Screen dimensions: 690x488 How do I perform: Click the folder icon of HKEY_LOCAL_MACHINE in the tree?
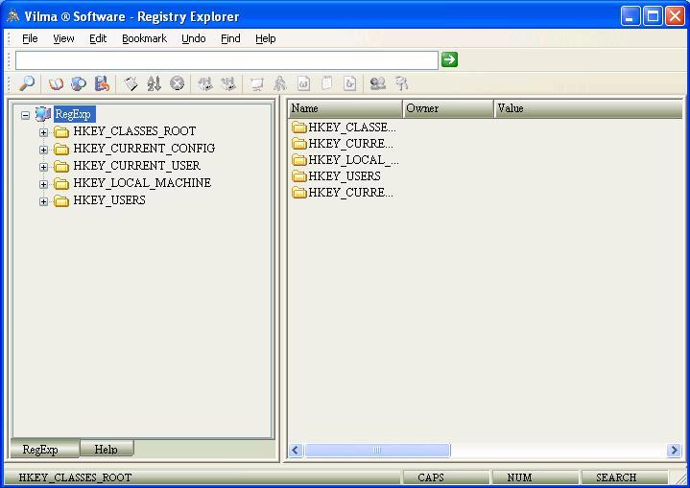coord(61,183)
